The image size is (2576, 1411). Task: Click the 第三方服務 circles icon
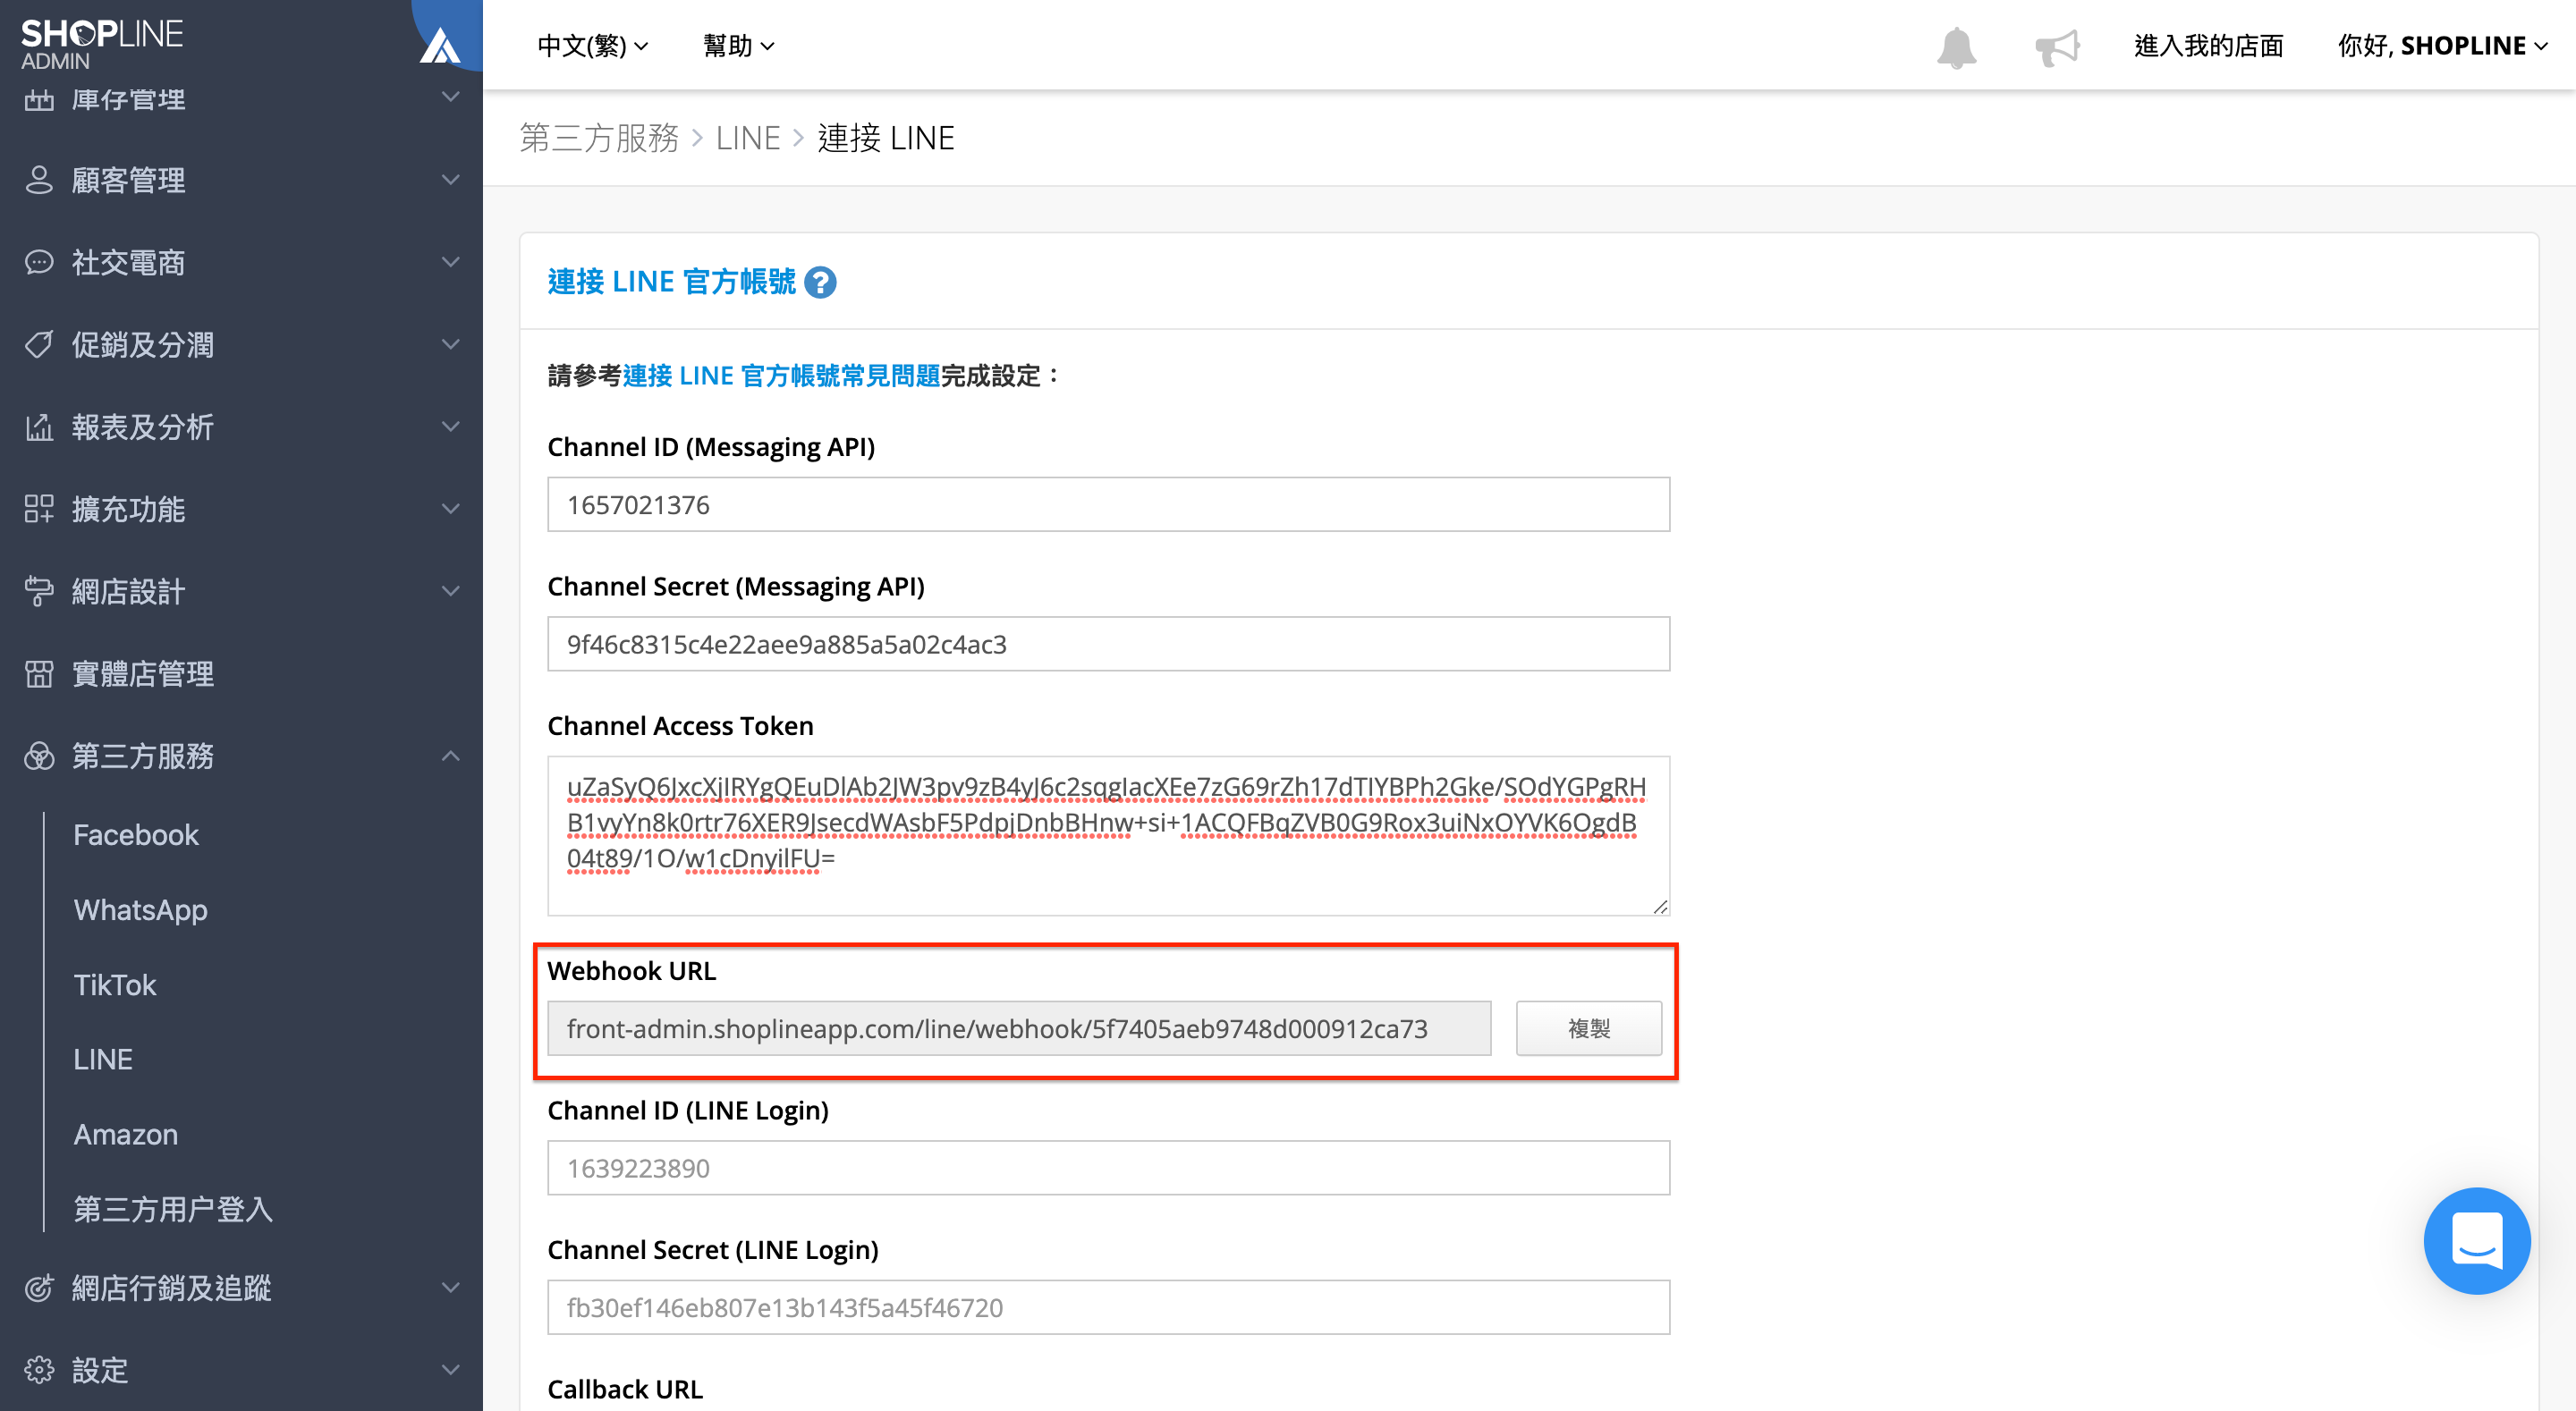39,756
